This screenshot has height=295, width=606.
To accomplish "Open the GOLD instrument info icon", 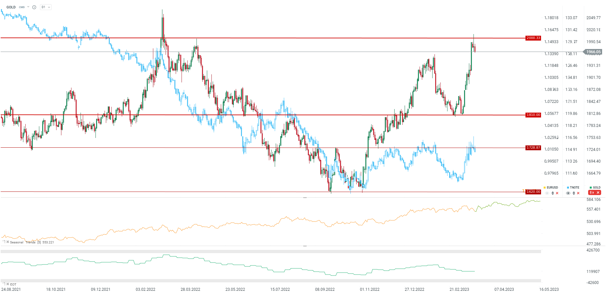I will pyautogui.click(x=34, y=7).
